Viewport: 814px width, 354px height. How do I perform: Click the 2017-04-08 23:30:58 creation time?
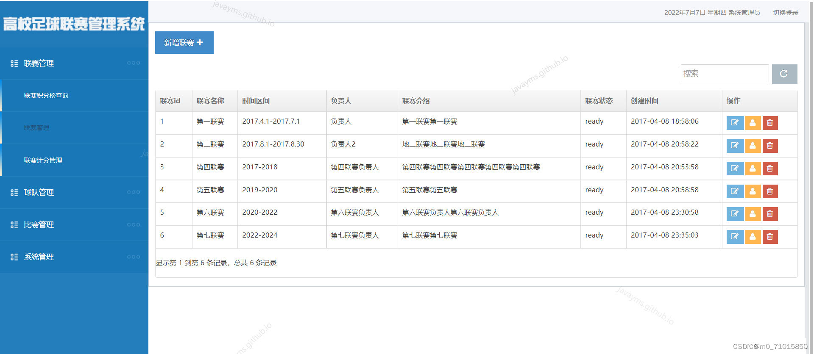[665, 213]
